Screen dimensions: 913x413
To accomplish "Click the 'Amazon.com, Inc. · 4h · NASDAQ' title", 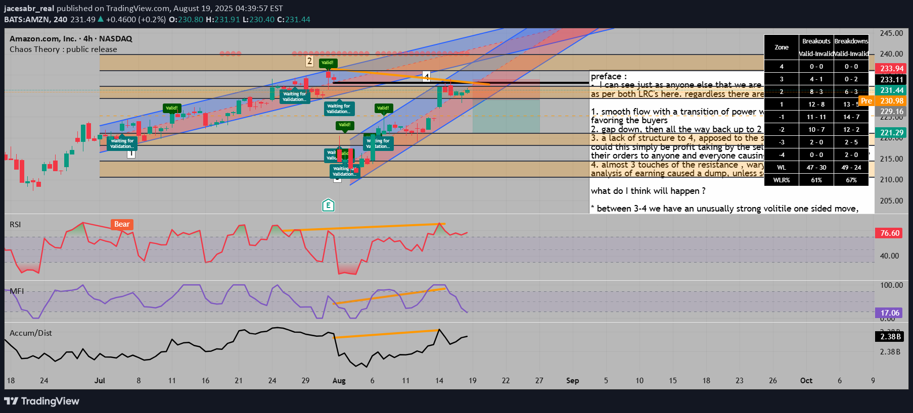I will pyautogui.click(x=71, y=39).
